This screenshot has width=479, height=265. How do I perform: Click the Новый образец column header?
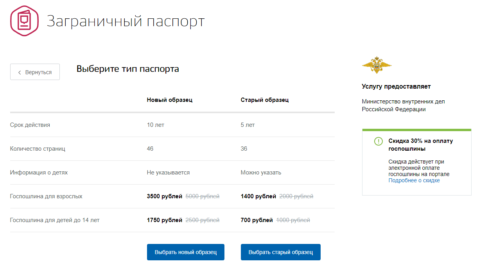click(169, 100)
